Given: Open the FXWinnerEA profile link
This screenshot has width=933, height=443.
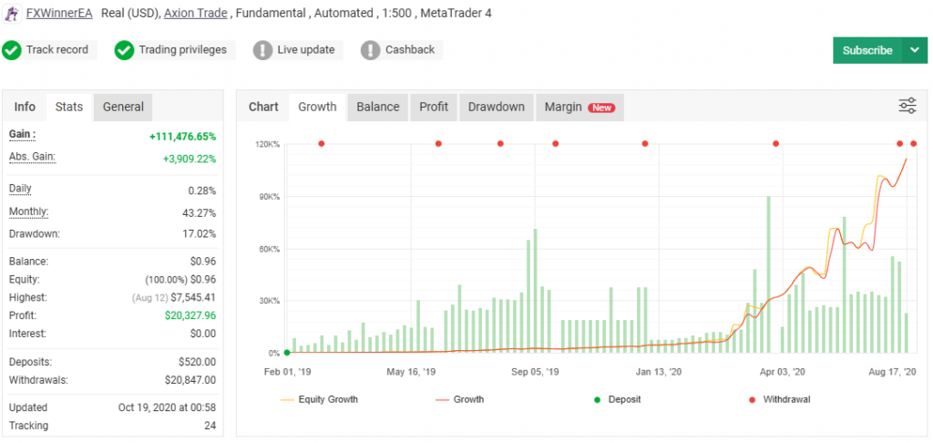Looking at the screenshot, I should click(x=59, y=14).
